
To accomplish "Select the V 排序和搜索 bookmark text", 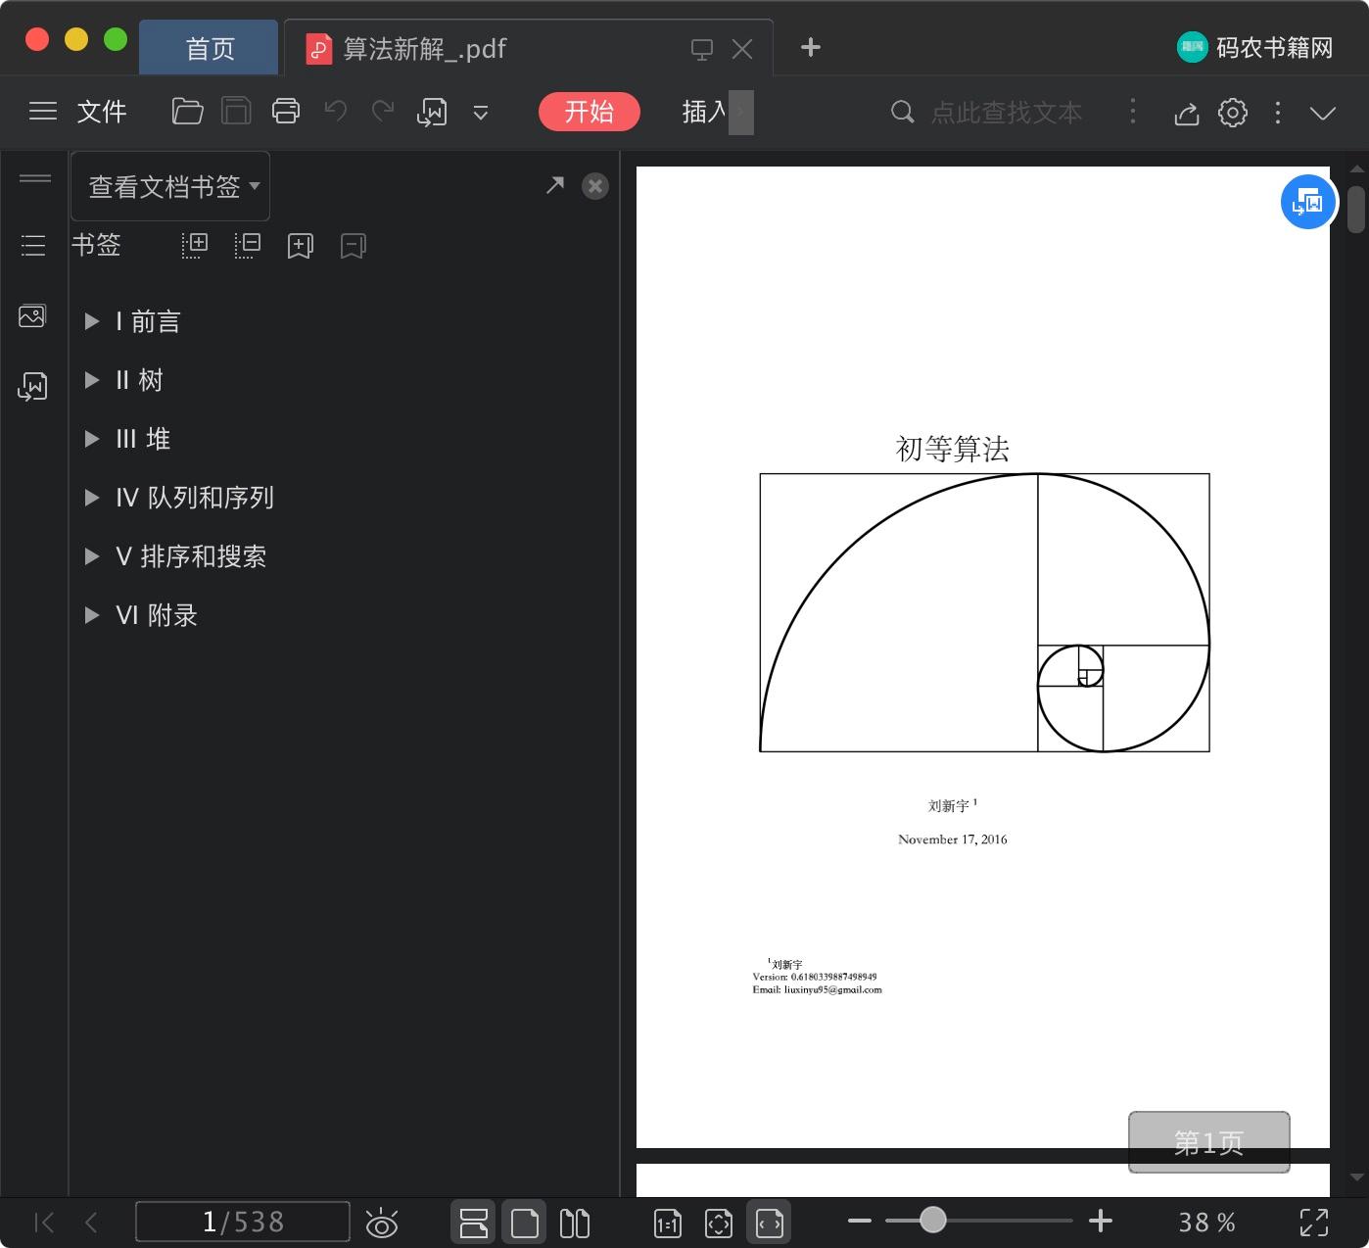I will [191, 556].
